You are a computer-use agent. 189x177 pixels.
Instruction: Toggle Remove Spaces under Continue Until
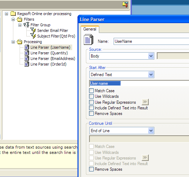coord(91,169)
